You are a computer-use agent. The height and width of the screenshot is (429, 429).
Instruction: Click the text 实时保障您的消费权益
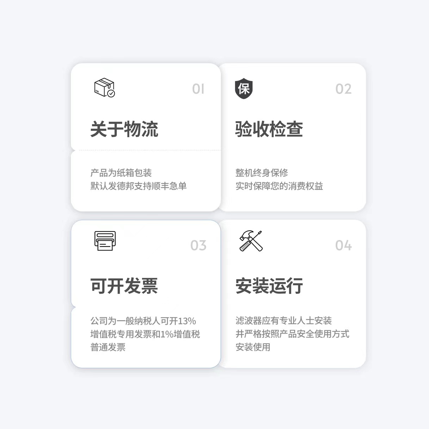[279, 186]
